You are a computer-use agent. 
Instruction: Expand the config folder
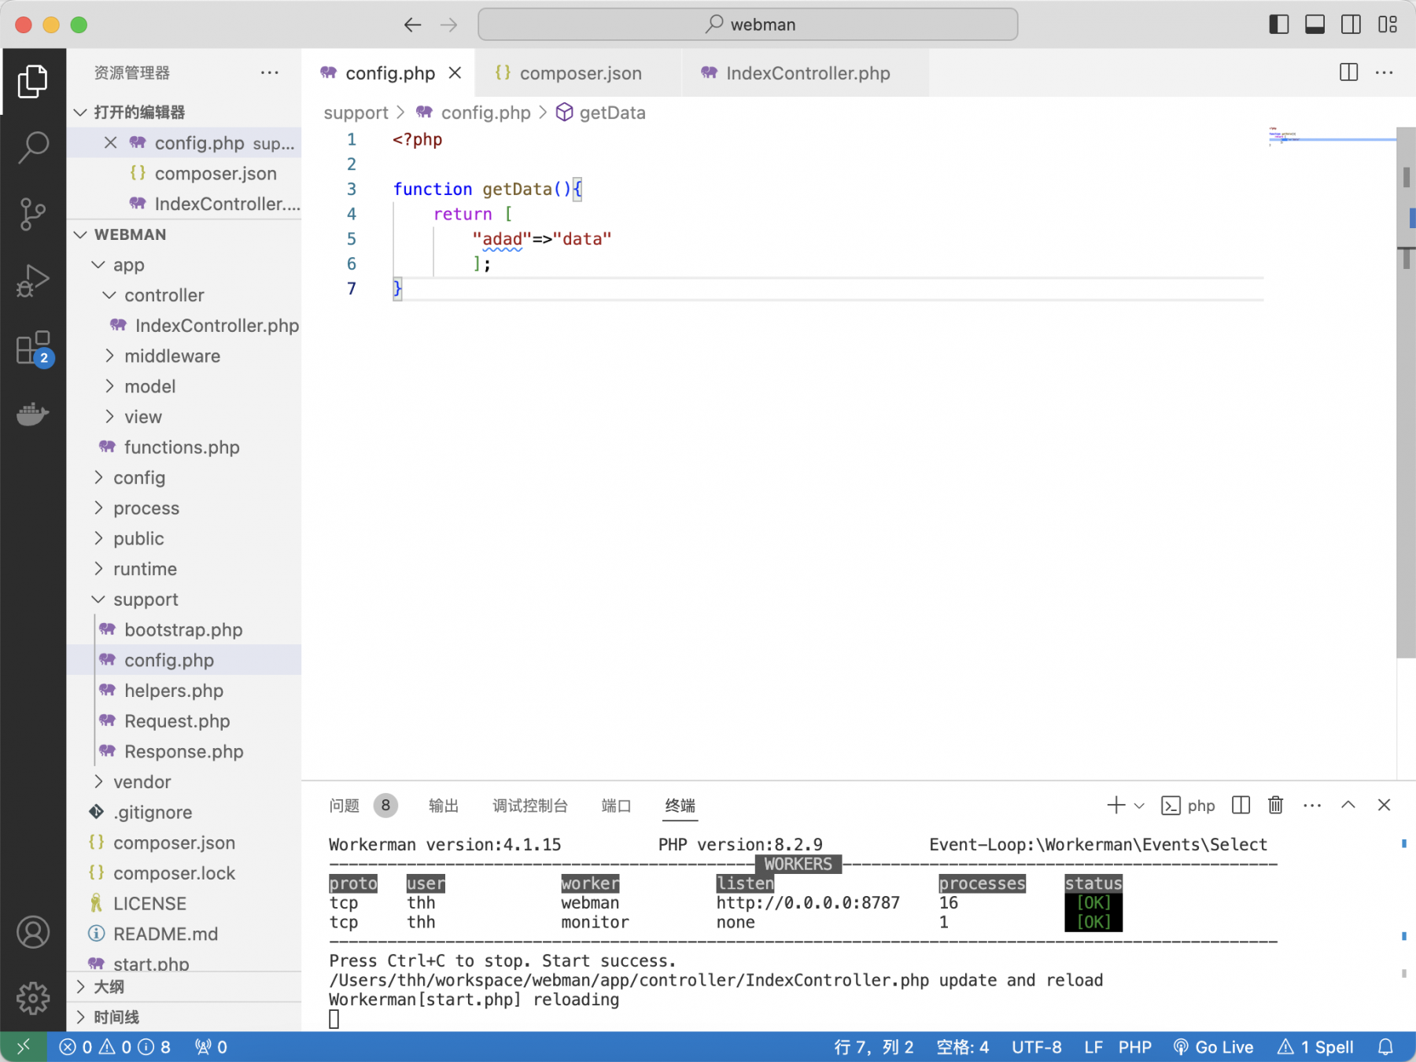click(x=184, y=478)
